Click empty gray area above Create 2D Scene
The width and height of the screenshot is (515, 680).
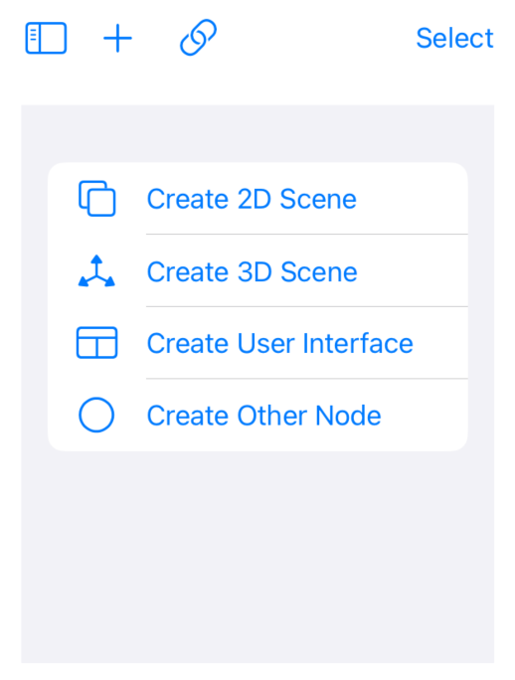point(257,133)
